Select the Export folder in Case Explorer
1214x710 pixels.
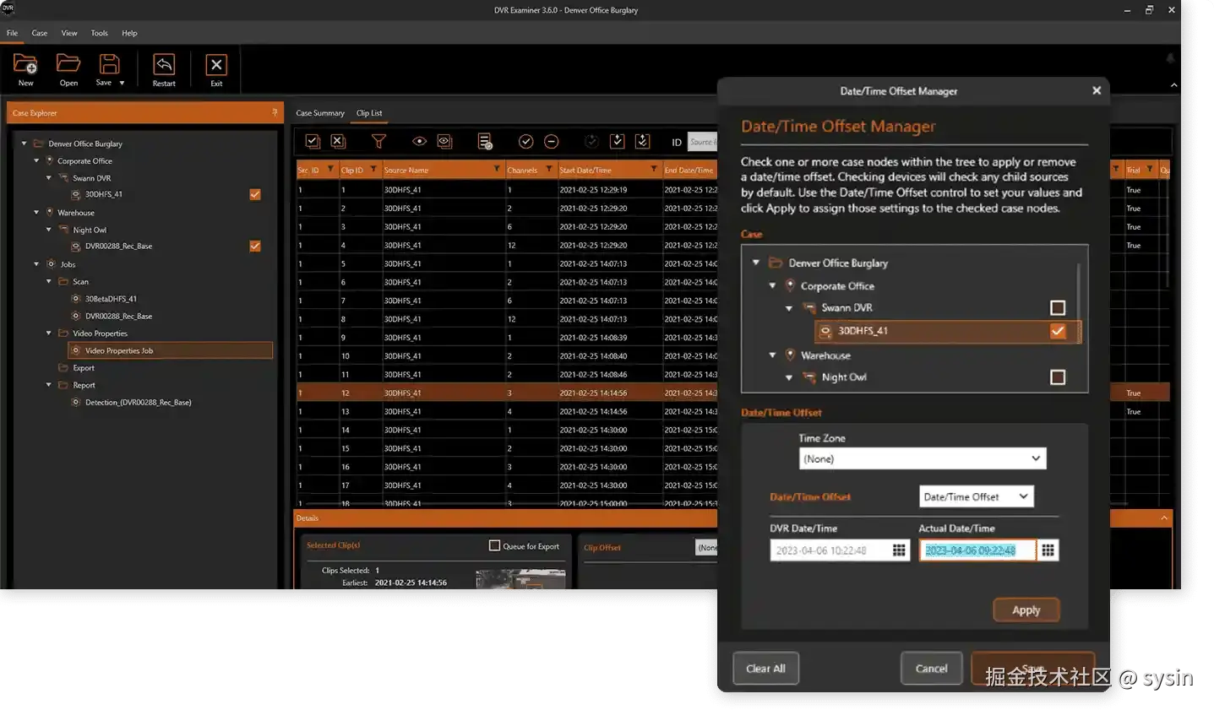[x=84, y=368]
